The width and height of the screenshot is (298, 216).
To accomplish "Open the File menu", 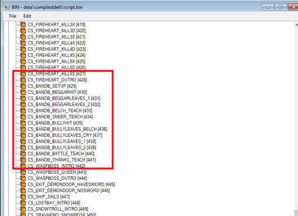I will coord(13,16).
